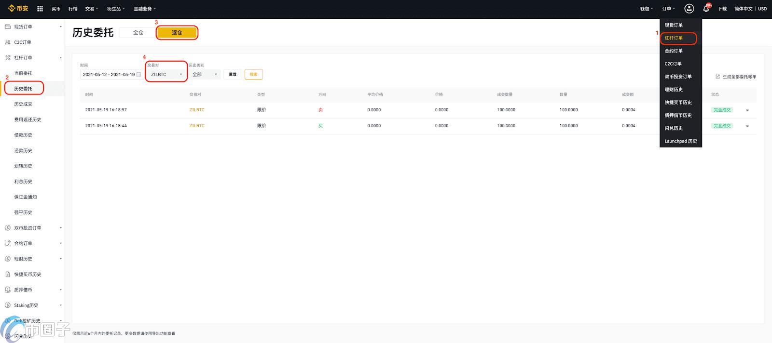Expand the first order row details arrow
The height and width of the screenshot is (343, 772).
[747, 110]
